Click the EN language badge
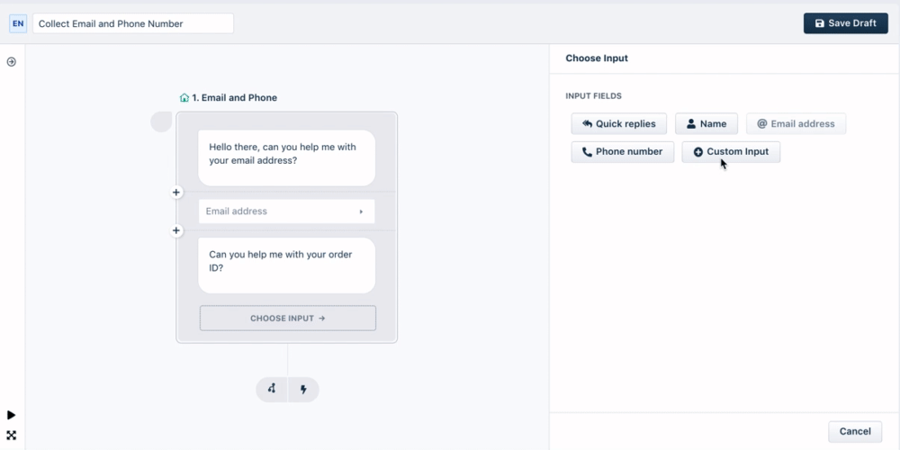The width and height of the screenshot is (900, 450). click(18, 23)
